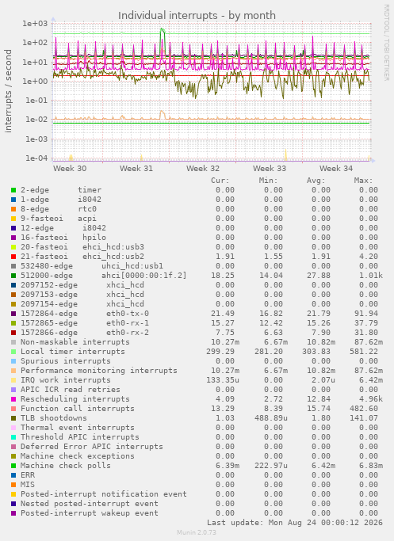Click the Machine check polls green swatch

(x=13, y=466)
